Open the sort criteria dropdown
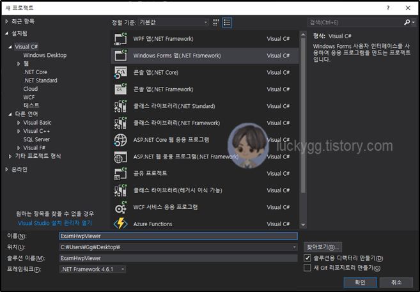Image resolution: width=420 pixels, height=292 pixels. (173, 22)
